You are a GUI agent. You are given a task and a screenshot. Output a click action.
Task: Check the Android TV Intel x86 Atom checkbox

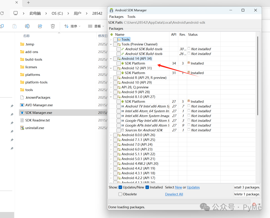point(119,106)
